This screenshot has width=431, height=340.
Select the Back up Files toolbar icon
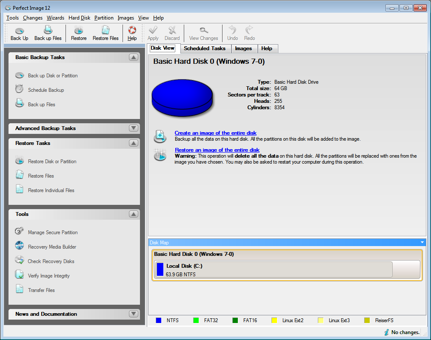pos(48,33)
